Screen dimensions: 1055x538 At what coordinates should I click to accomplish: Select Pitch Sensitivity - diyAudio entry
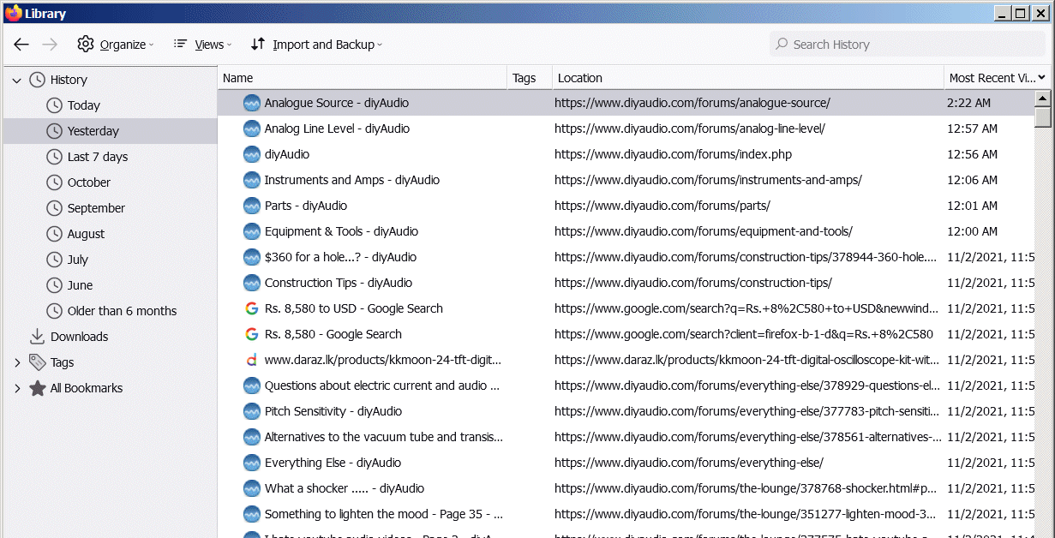(625, 411)
